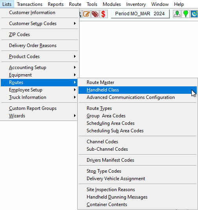The width and height of the screenshot is (198, 210).
Task: Open Delivery Vehicle Assignment
Action: pyautogui.click(x=138, y=179)
